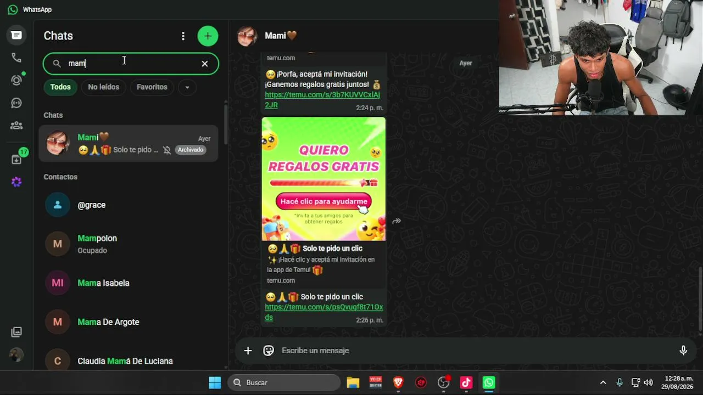Image resolution: width=703 pixels, height=395 pixels.
Task: Open the Status updates section
Action: 16,80
